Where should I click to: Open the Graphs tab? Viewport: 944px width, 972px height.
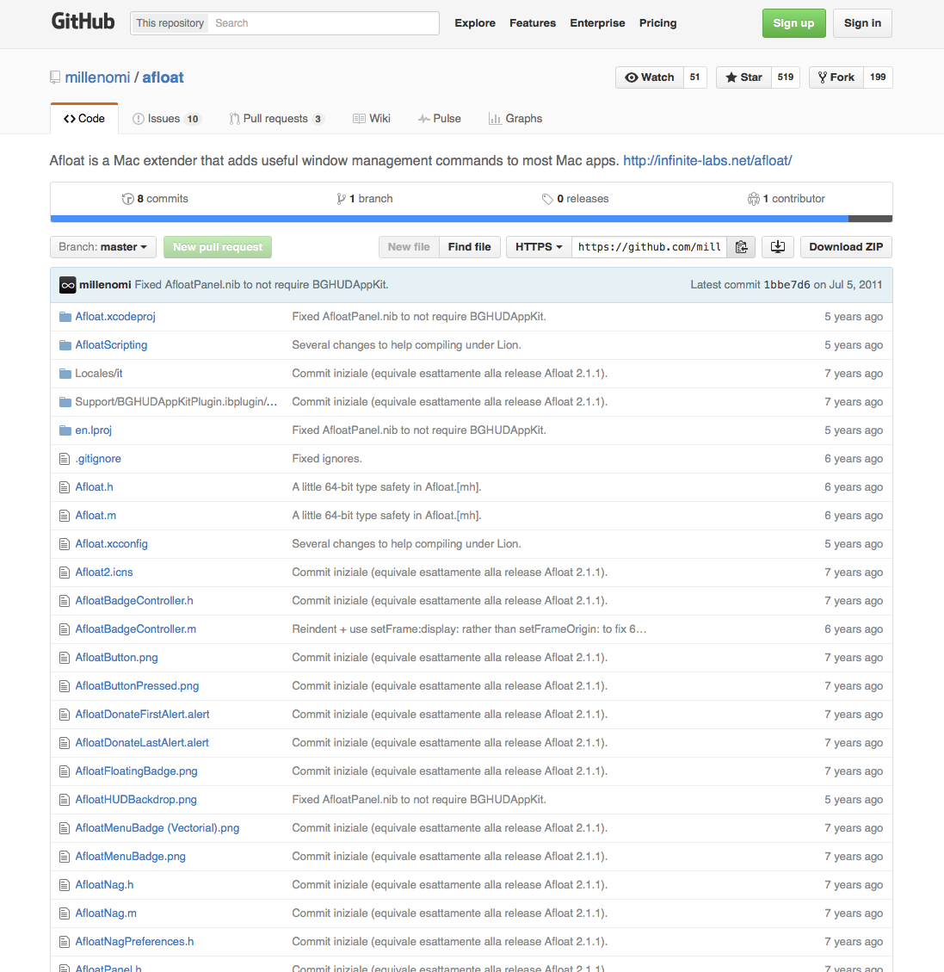[515, 119]
